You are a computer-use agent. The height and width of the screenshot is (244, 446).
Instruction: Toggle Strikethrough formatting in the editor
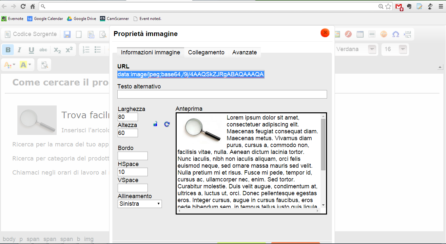click(x=43, y=50)
